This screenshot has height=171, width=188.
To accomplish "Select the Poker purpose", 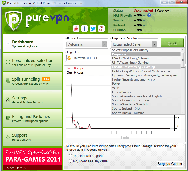I will point(146,84).
